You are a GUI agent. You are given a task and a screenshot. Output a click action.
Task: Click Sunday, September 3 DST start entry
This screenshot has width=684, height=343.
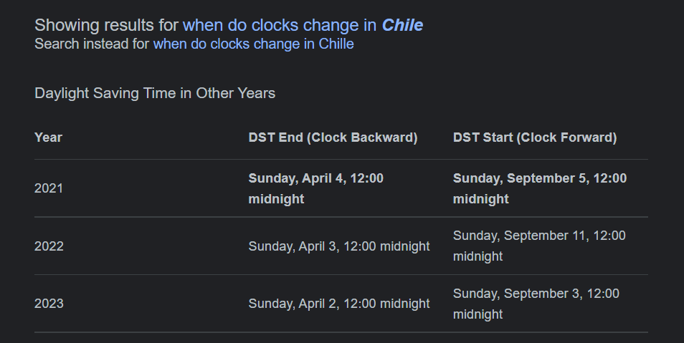point(536,304)
